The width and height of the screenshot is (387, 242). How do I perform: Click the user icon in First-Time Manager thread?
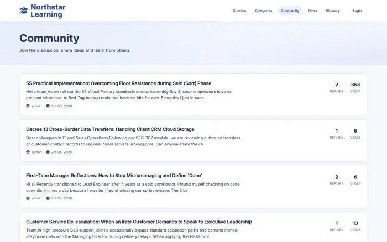[28, 198]
